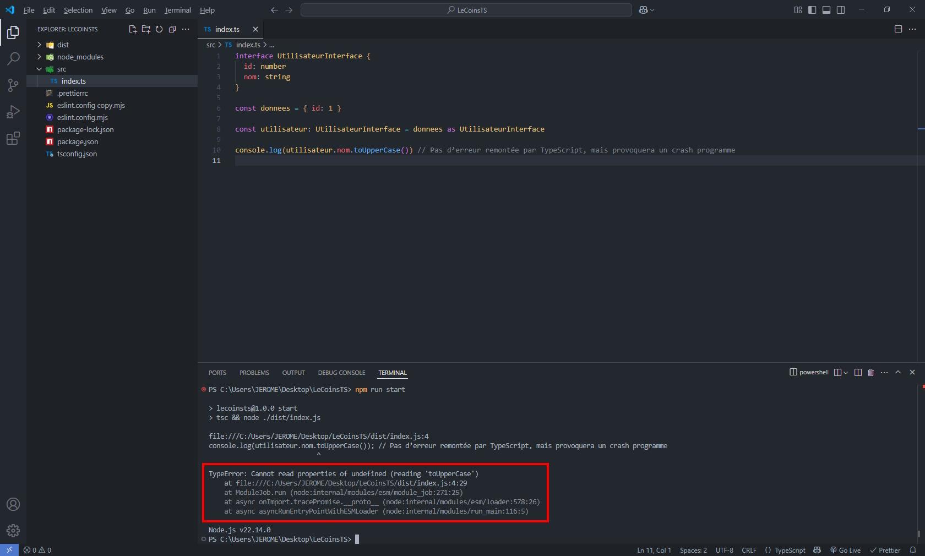Switch to the PORTS panel tab

point(217,373)
